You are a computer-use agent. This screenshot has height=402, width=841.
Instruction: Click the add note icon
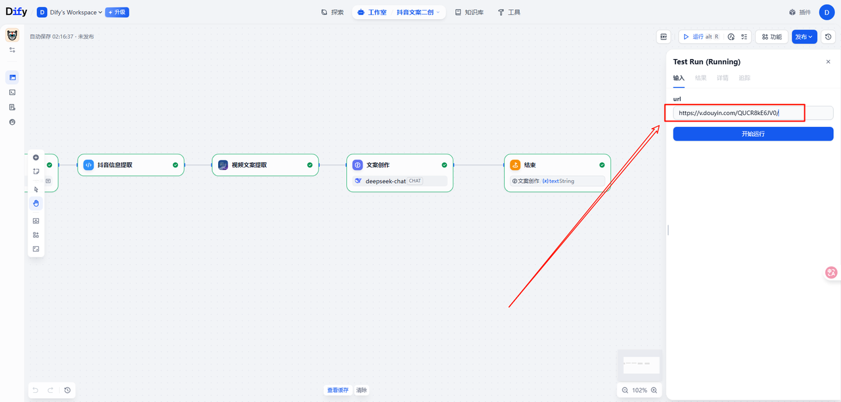36,171
